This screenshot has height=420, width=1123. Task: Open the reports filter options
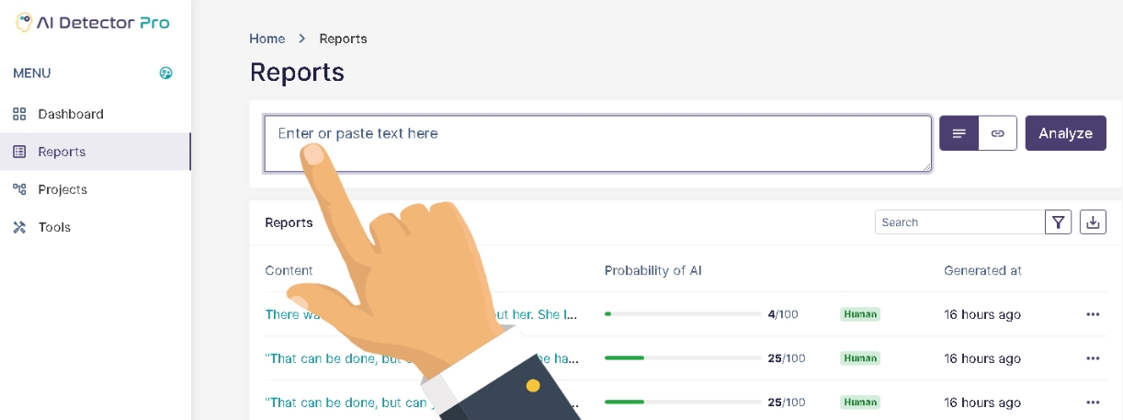[1059, 222]
